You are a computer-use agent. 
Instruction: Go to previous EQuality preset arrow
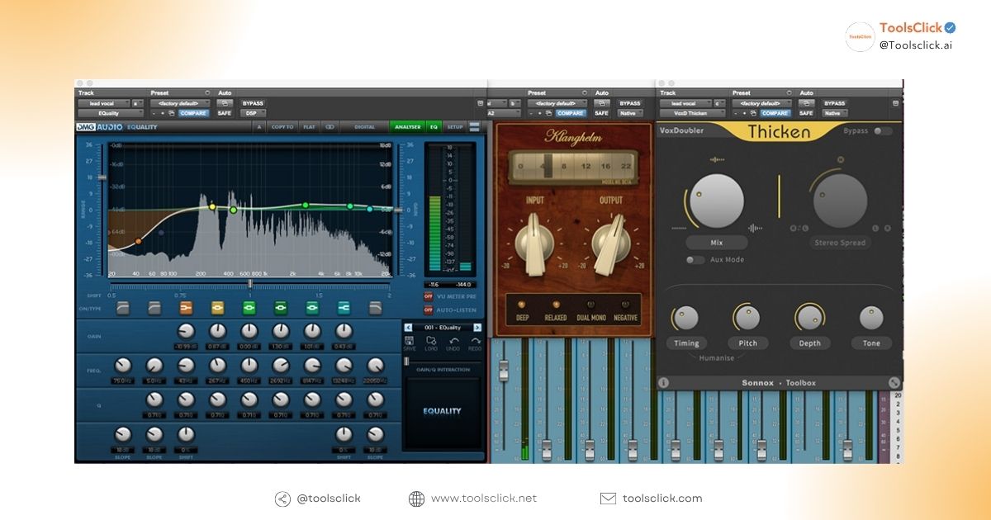(x=408, y=327)
